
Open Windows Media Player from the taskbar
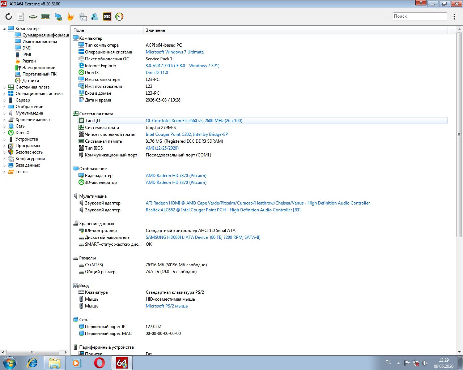pos(77,363)
